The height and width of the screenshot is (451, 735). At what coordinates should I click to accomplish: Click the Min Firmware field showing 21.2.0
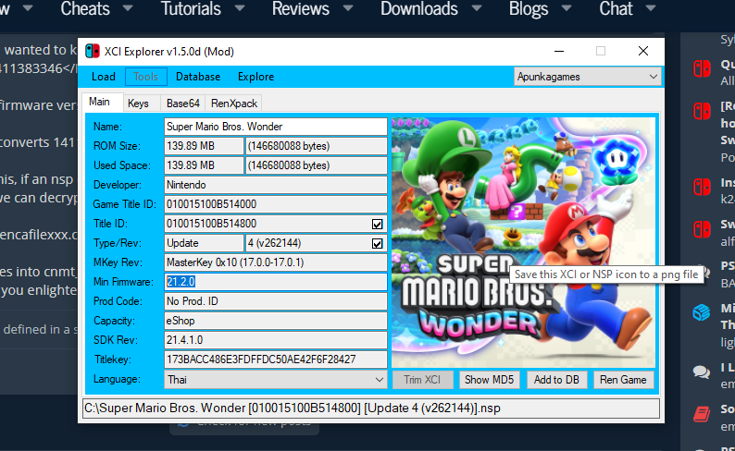tap(276, 282)
